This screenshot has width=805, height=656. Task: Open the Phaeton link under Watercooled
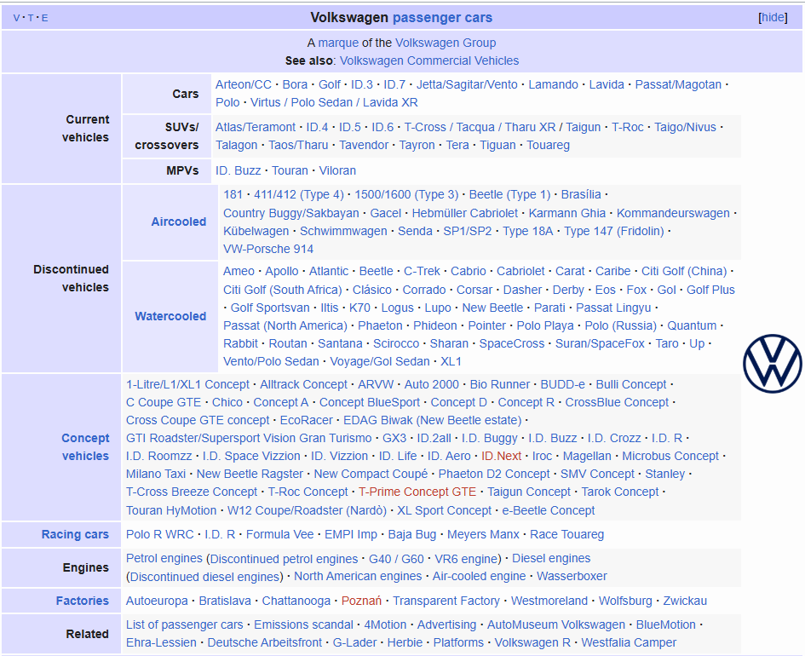click(x=380, y=326)
